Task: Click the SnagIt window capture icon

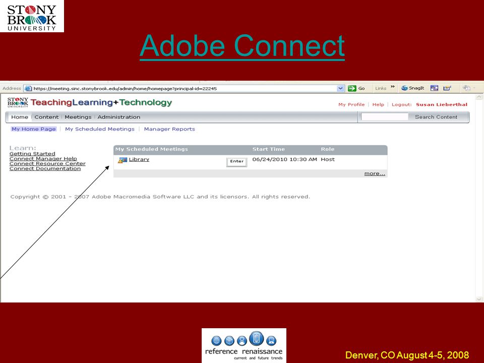Action: tap(434, 88)
